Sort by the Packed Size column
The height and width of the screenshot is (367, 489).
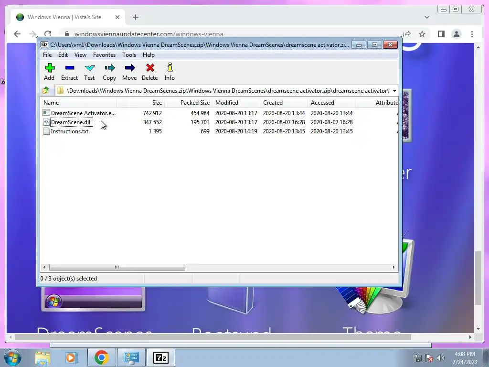pyautogui.click(x=188, y=103)
